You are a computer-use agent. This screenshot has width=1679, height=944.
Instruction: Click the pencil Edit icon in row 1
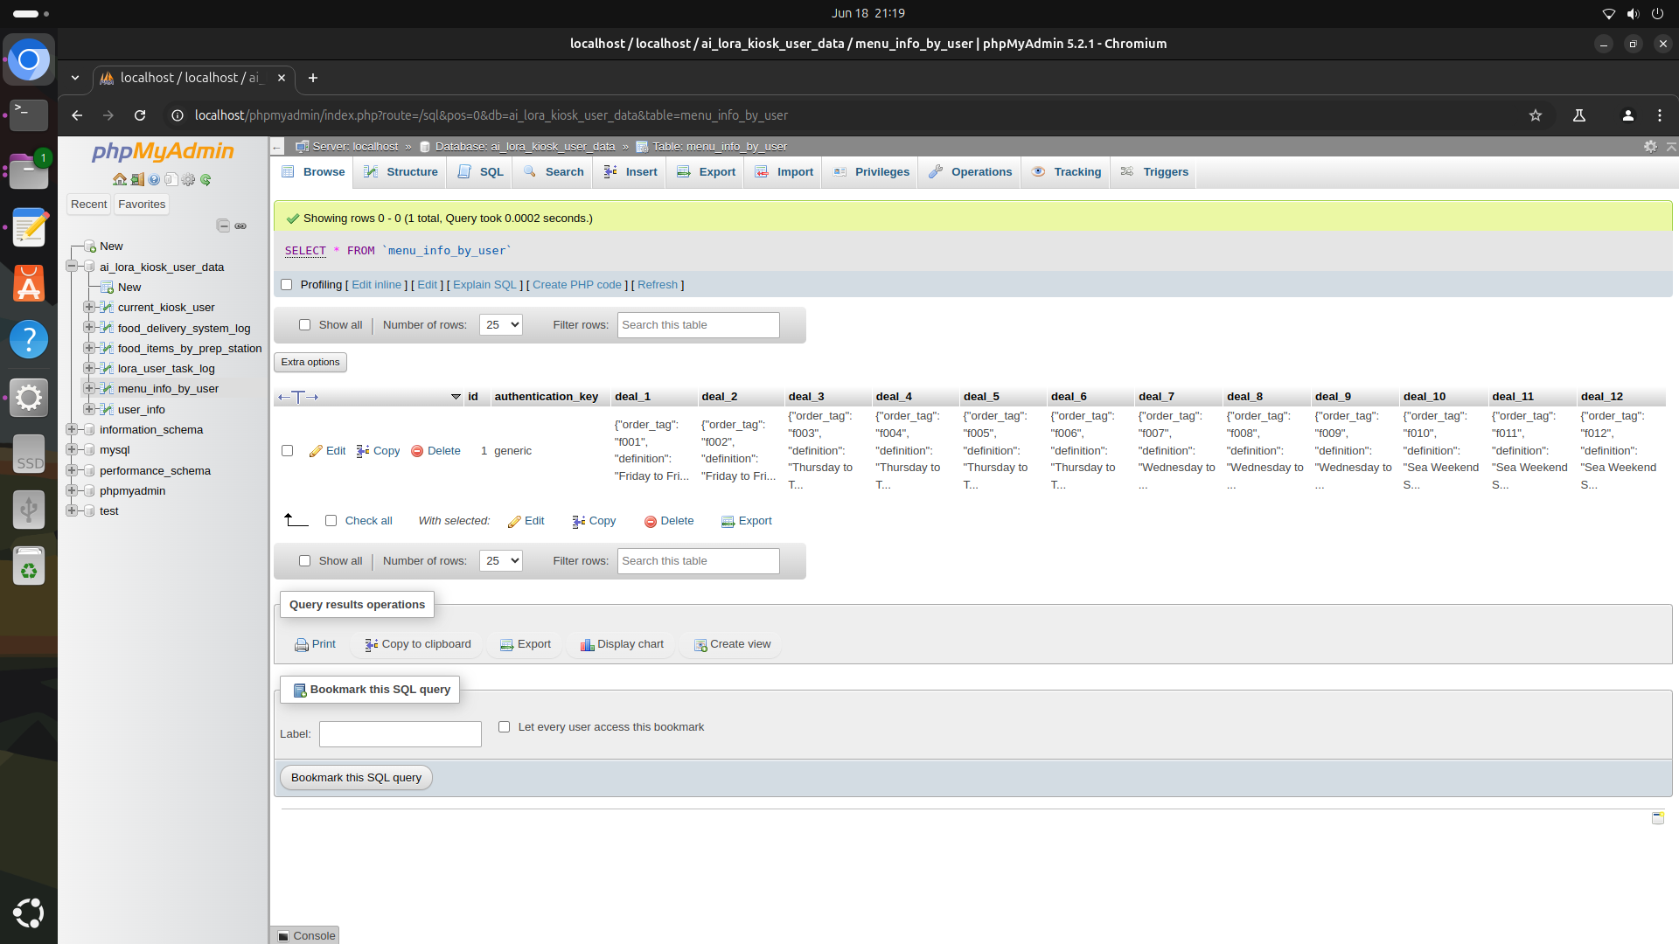click(x=316, y=451)
